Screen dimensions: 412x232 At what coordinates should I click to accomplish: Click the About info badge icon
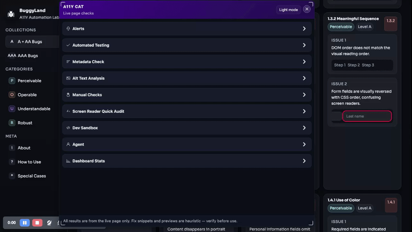pyautogui.click(x=12, y=148)
